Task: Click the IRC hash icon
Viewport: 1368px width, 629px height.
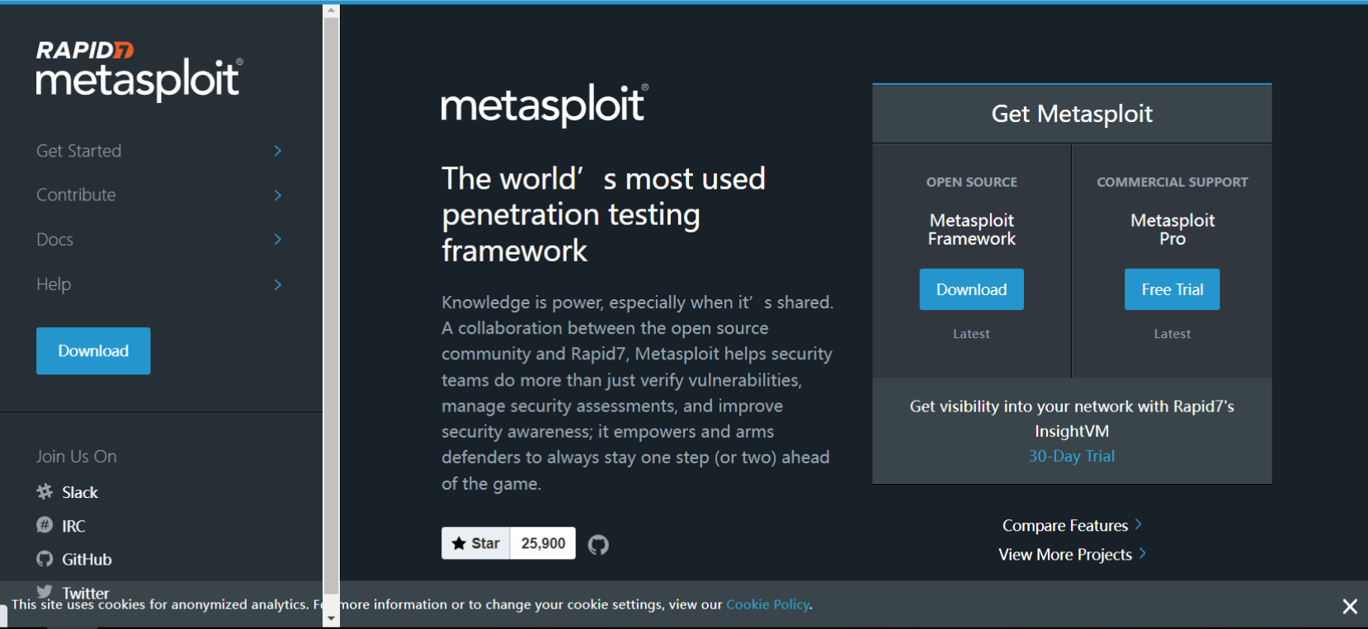Action: point(45,525)
